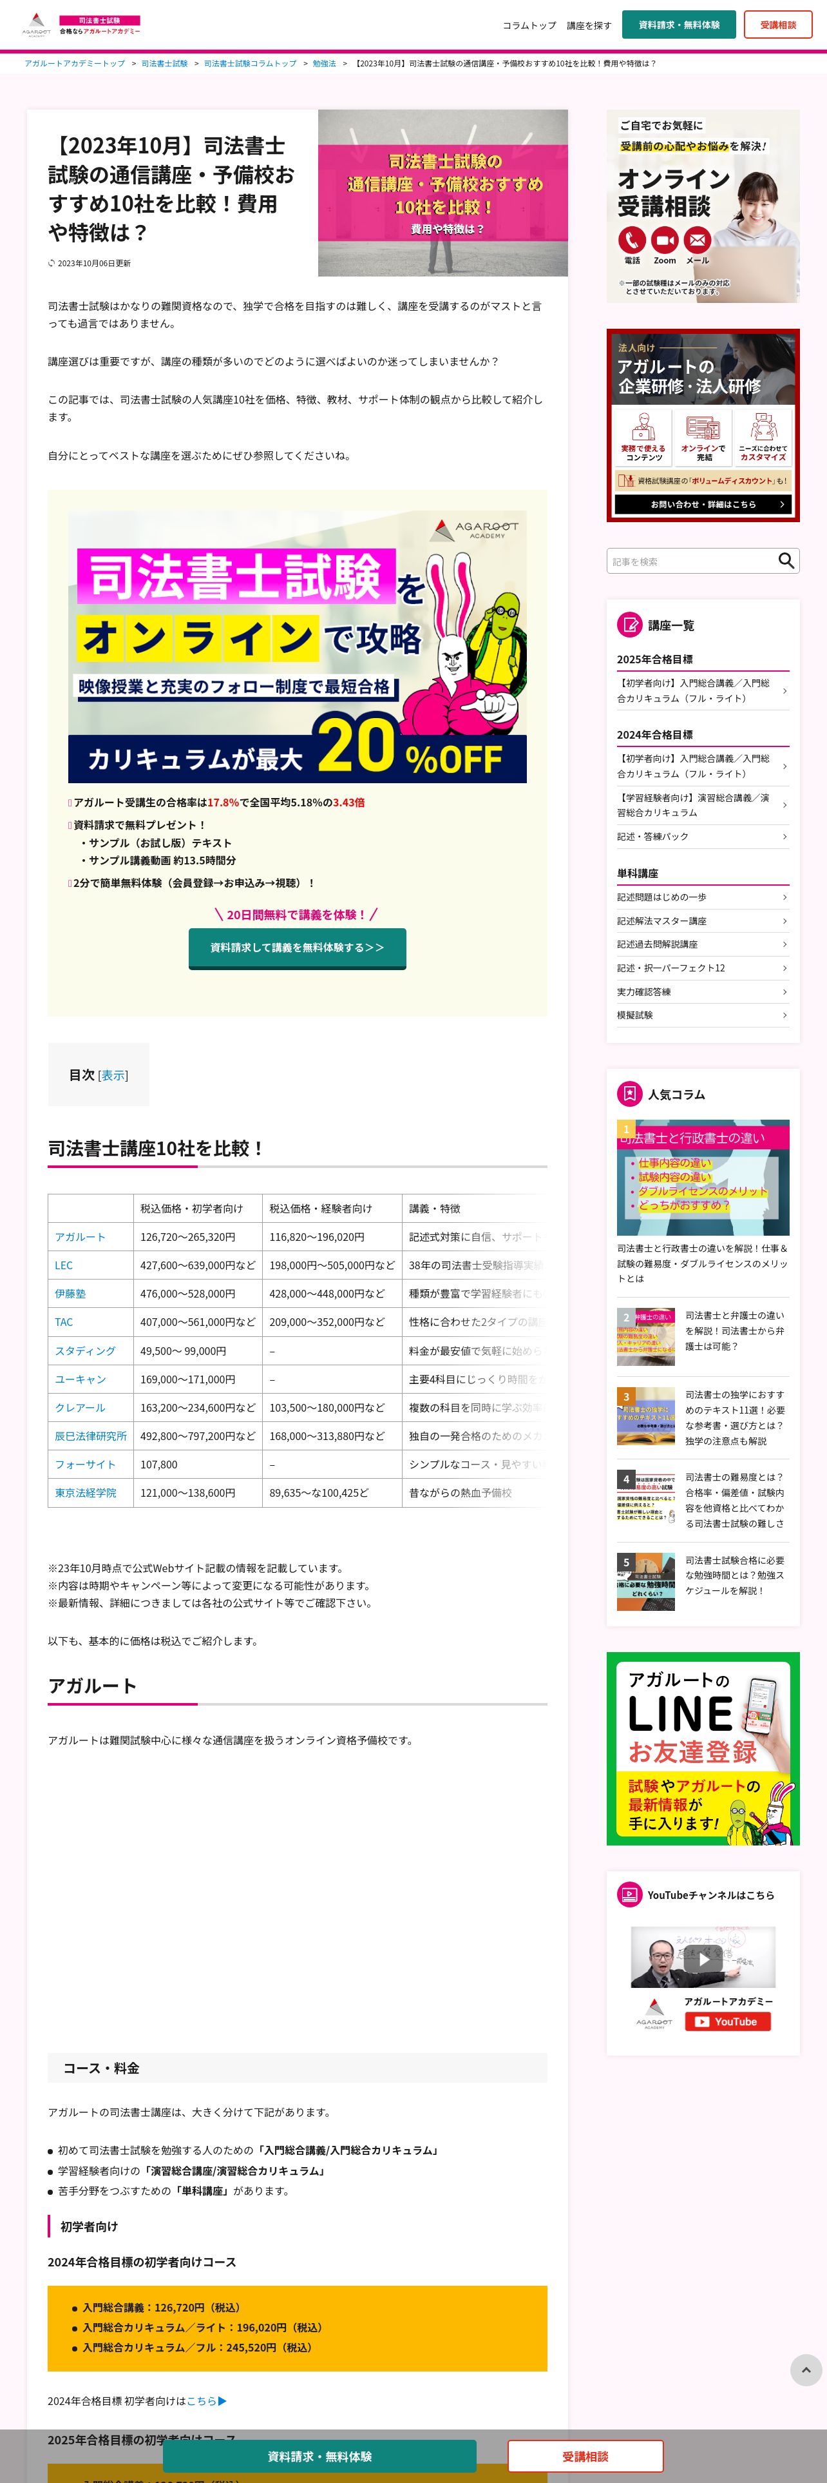Open chevron for 記述・択一パーフェクト12

coord(784,969)
